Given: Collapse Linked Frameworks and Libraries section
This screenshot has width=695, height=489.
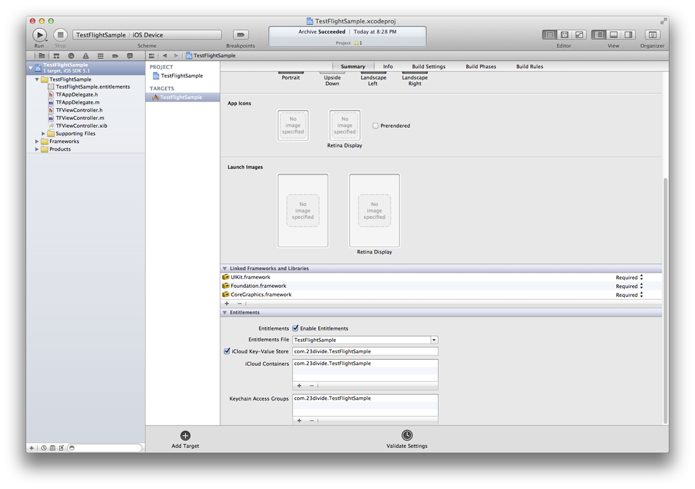Looking at the screenshot, I should [225, 268].
